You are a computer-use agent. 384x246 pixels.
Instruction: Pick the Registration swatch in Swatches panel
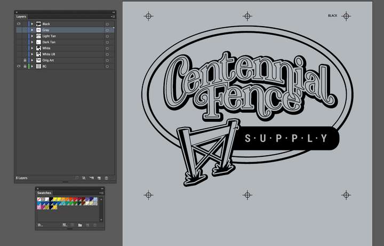[43, 200]
